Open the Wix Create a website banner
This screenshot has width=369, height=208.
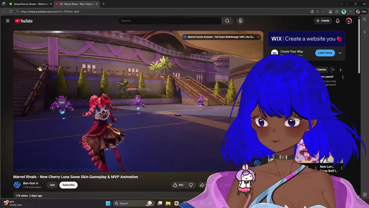(306, 39)
